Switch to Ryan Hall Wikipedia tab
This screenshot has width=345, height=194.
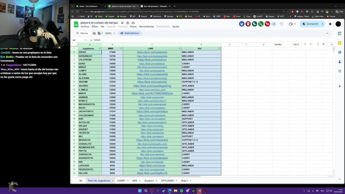pyautogui.click(x=156, y=6)
